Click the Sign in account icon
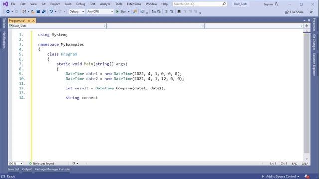The width and height of the screenshot is (319, 179). [276, 4]
